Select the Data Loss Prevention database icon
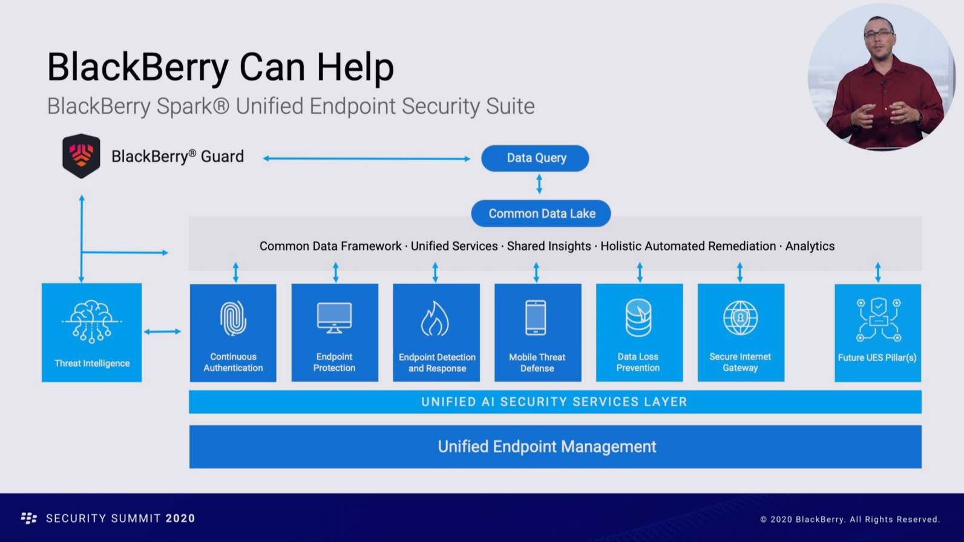This screenshot has width=964, height=542. click(638, 318)
